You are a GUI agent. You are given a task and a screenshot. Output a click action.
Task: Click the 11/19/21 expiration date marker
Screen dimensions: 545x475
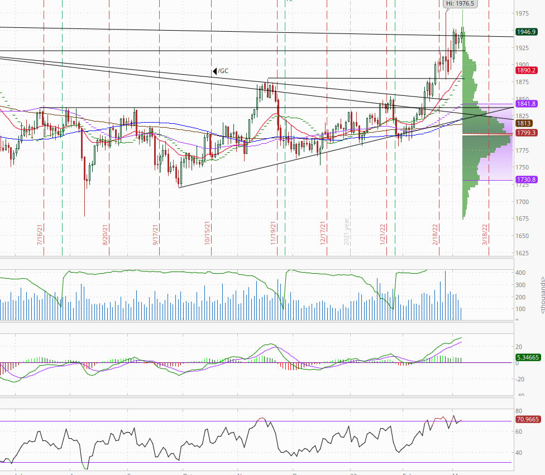[274, 233]
